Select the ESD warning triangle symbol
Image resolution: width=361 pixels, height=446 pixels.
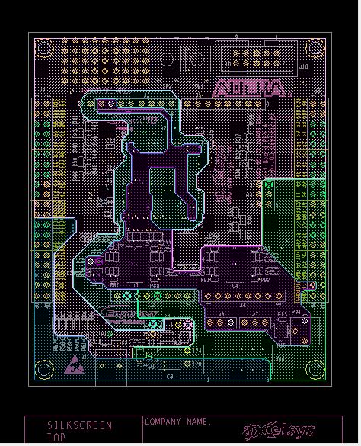click(75, 365)
